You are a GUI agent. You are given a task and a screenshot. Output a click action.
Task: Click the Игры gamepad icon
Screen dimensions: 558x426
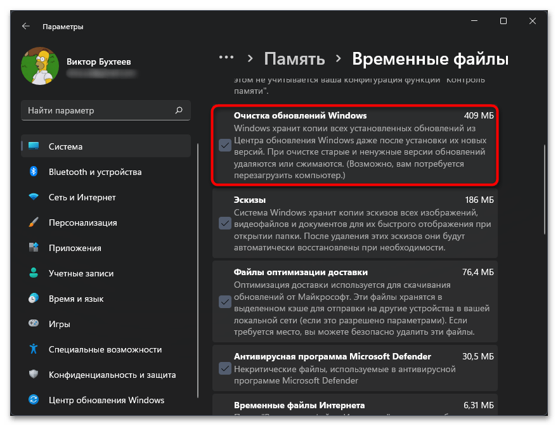point(34,323)
